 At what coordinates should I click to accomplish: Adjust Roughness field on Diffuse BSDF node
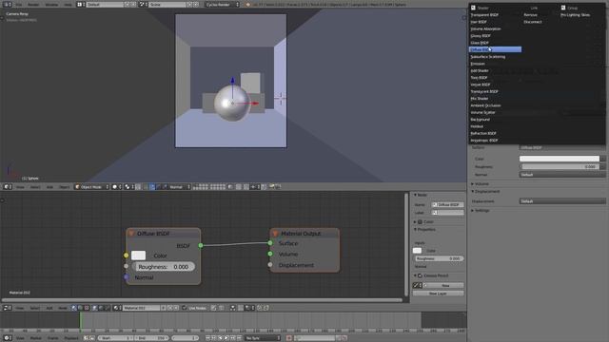tap(163, 267)
